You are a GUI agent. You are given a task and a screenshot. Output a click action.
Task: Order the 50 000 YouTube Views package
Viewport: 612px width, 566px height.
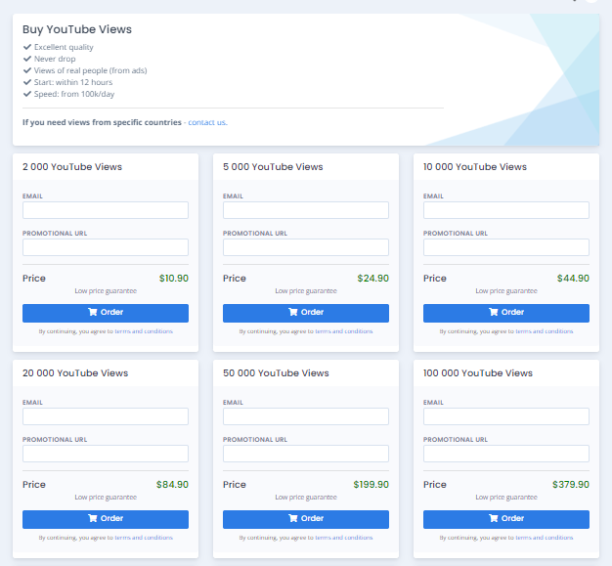(x=306, y=519)
